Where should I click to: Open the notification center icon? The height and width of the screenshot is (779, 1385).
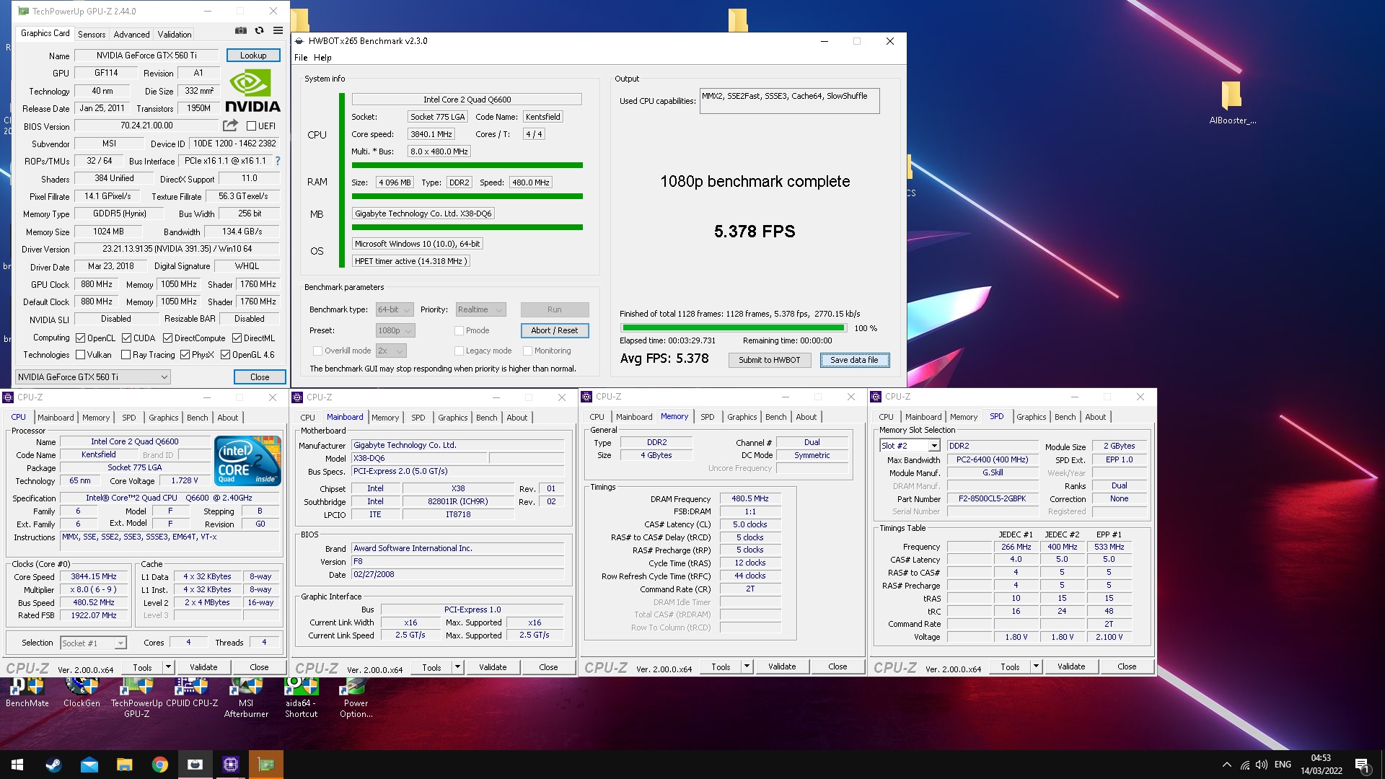(x=1363, y=765)
